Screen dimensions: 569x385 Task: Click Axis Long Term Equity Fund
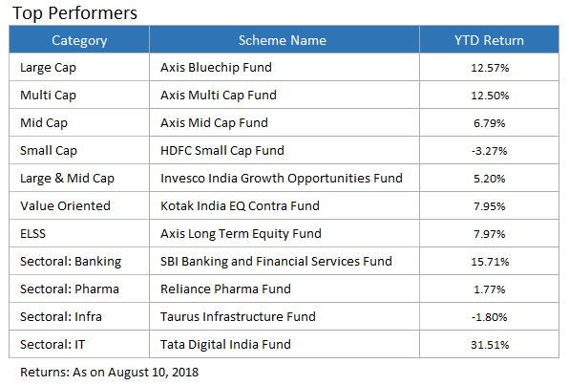pos(241,233)
